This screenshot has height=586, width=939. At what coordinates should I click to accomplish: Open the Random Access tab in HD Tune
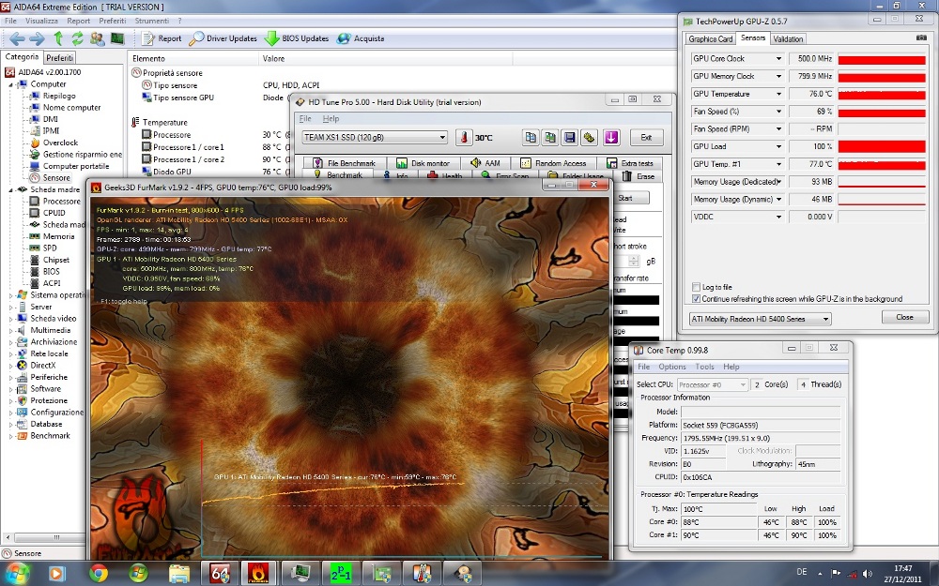[554, 163]
